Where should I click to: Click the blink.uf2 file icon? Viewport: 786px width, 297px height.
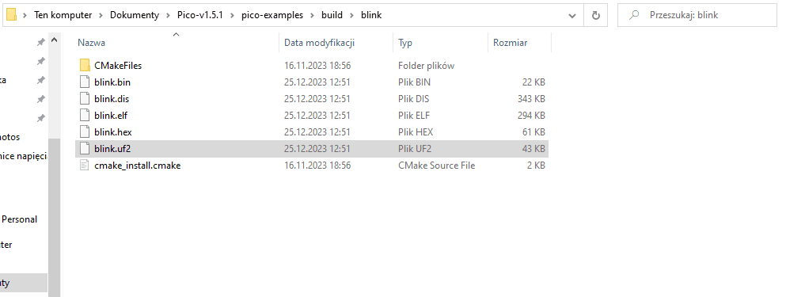85,148
